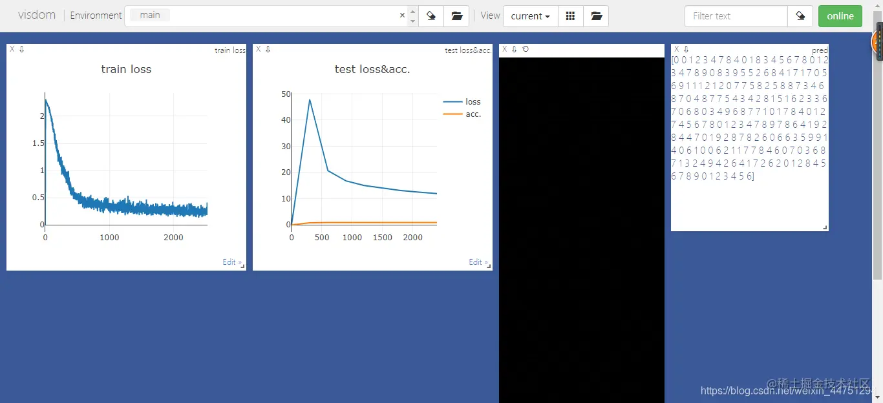Click the train loss chart title

tap(126, 69)
